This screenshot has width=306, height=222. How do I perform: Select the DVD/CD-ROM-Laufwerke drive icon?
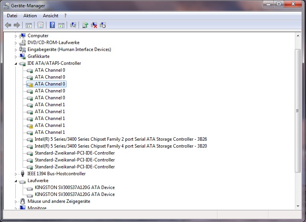tap(23, 43)
